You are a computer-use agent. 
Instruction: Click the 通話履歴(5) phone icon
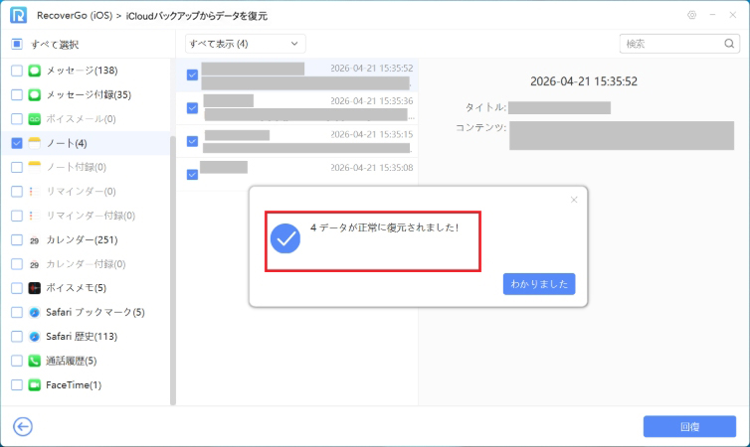[x=35, y=361]
